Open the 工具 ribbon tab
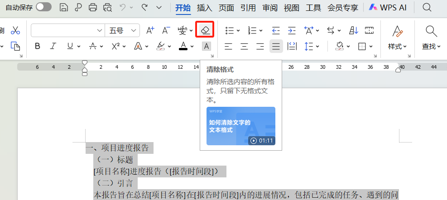 (x=313, y=8)
